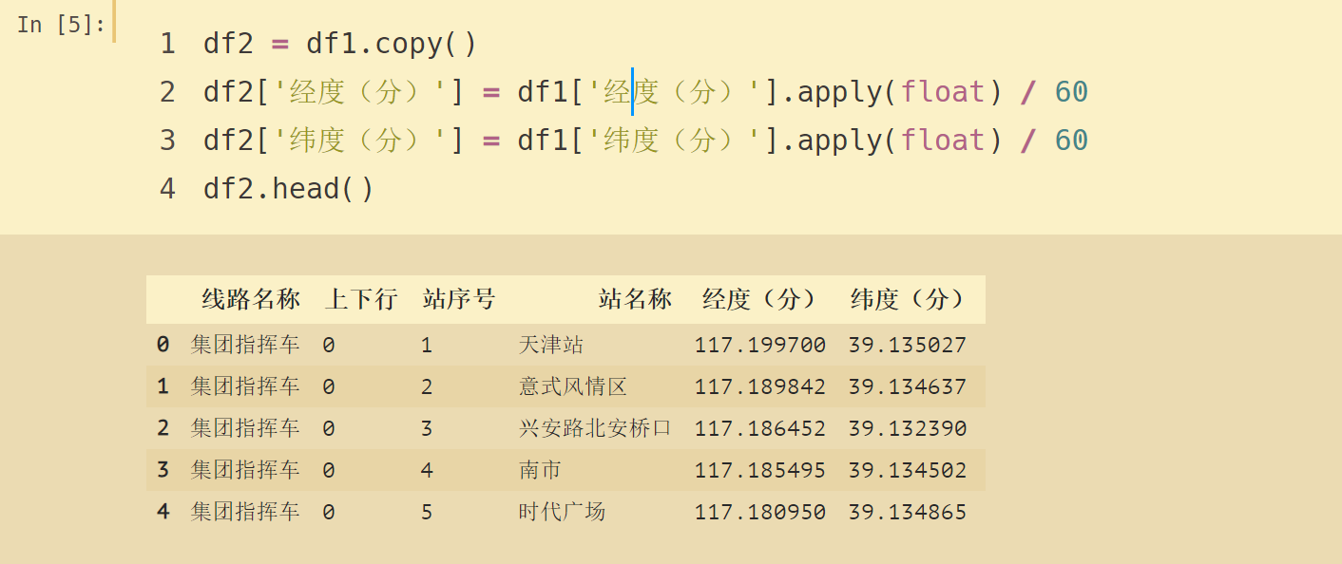This screenshot has height=564, width=1342.
Task: Click the 站序号 column header
Action: point(457,298)
